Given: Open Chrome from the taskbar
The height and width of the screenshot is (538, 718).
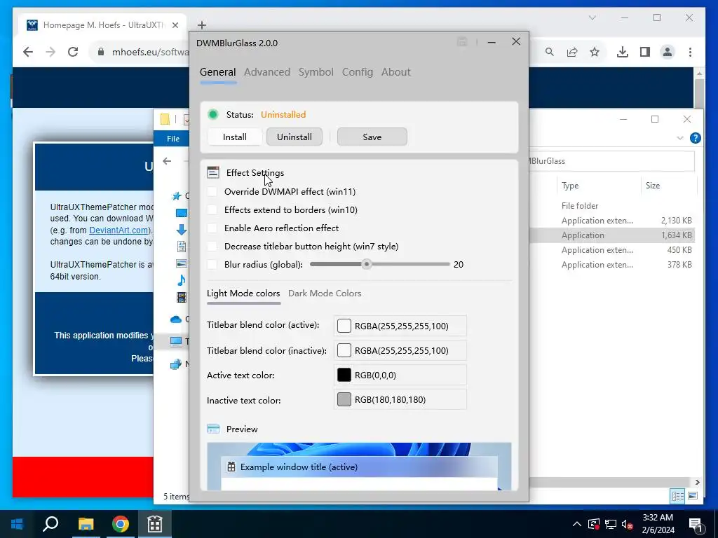Looking at the screenshot, I should [121, 524].
